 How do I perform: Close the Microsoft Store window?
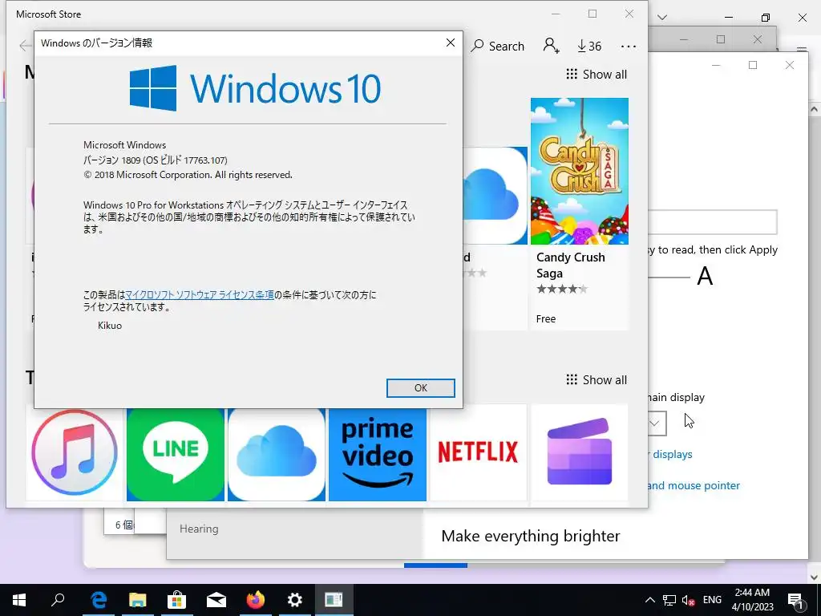[x=629, y=14]
